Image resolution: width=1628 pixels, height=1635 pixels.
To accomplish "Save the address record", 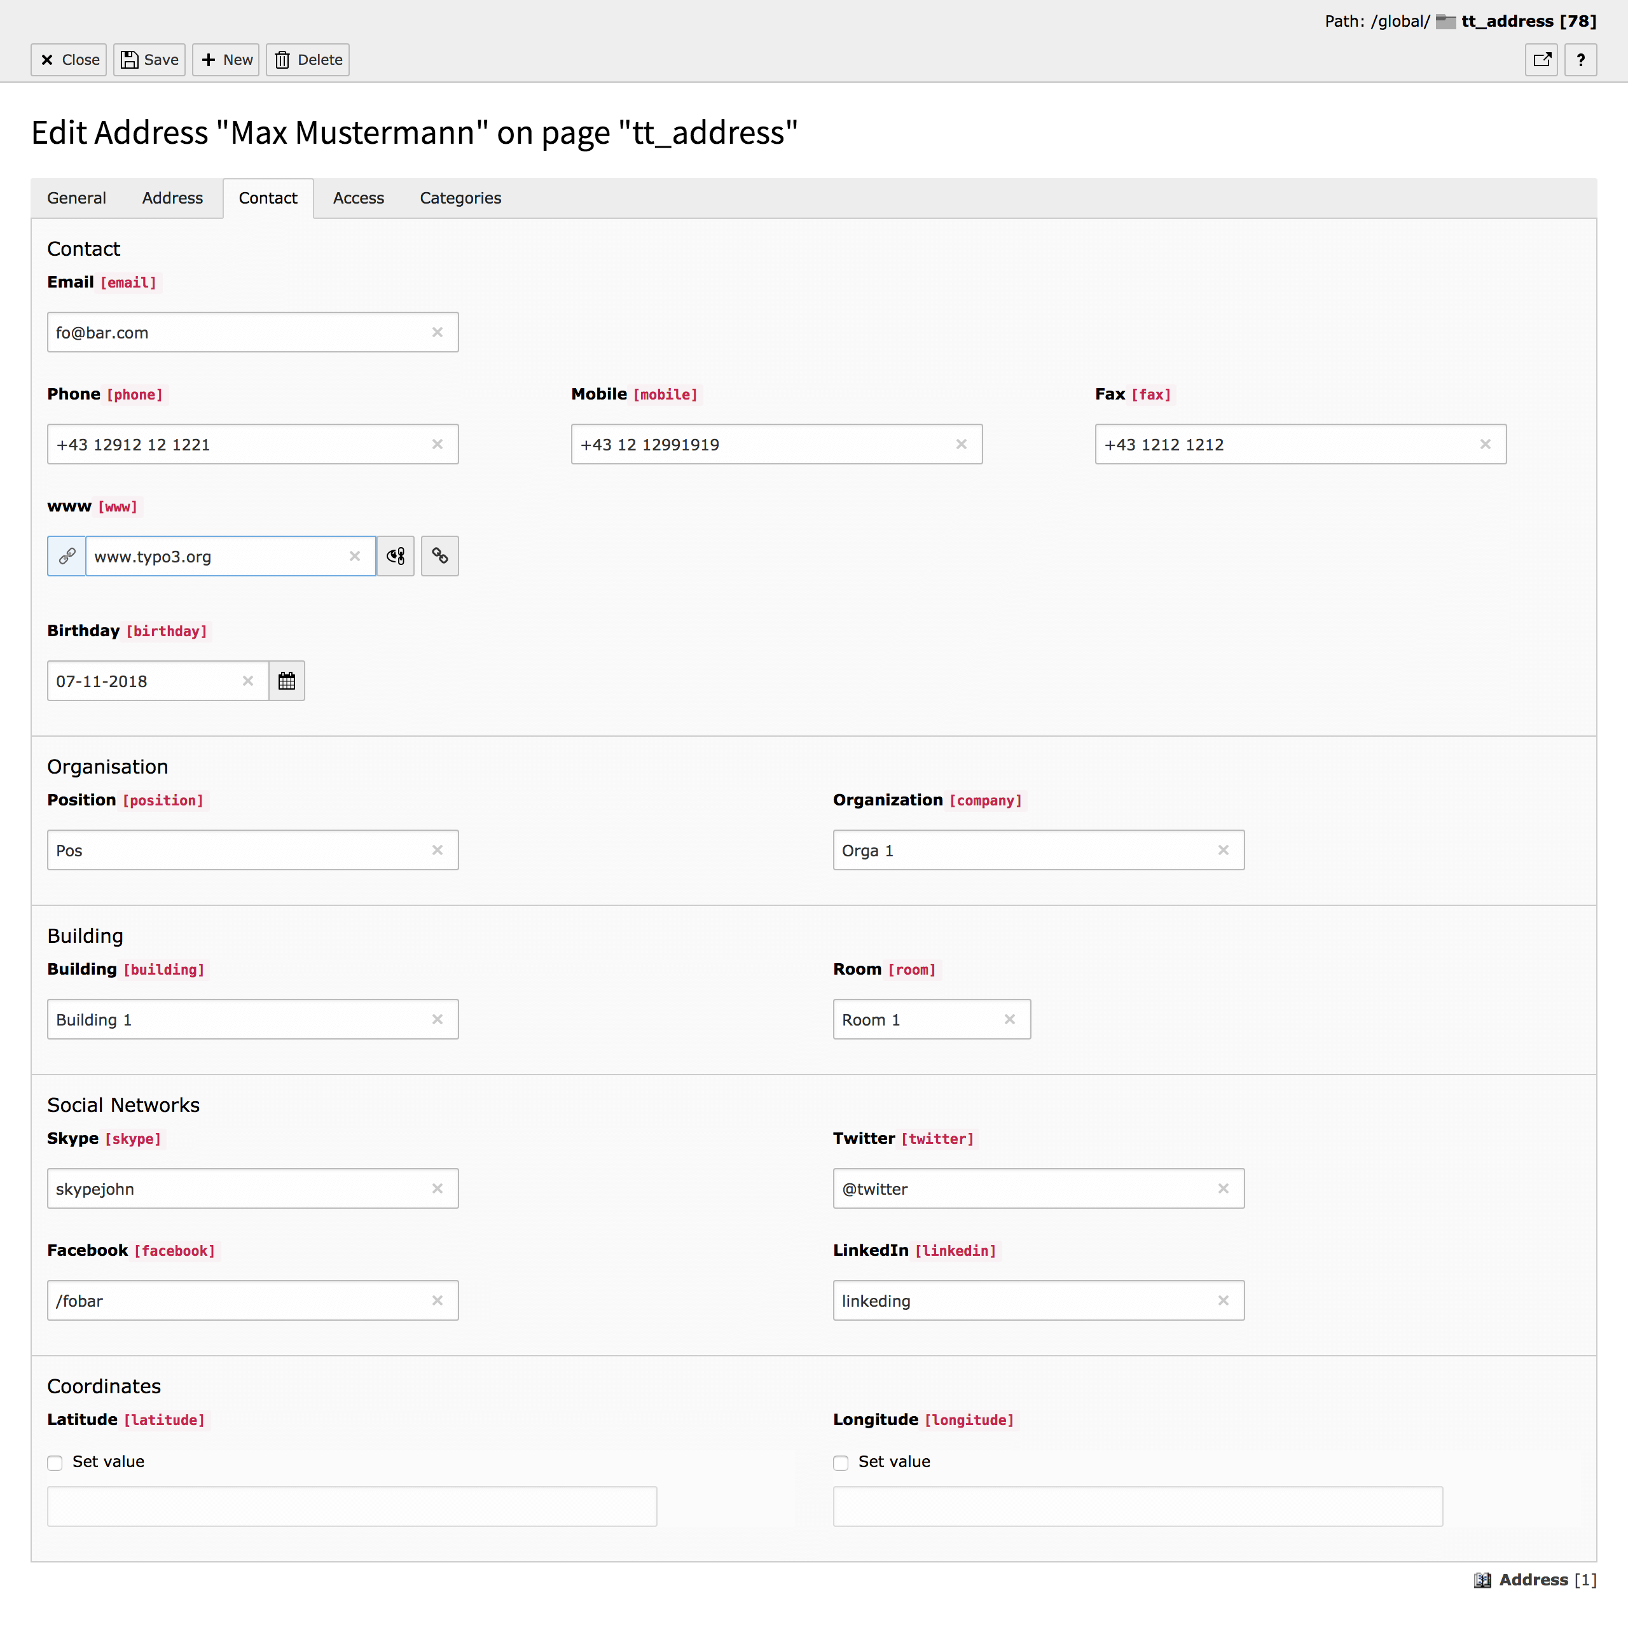I will [x=150, y=60].
